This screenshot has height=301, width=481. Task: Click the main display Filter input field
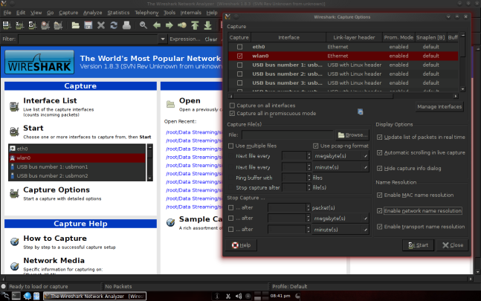point(88,39)
